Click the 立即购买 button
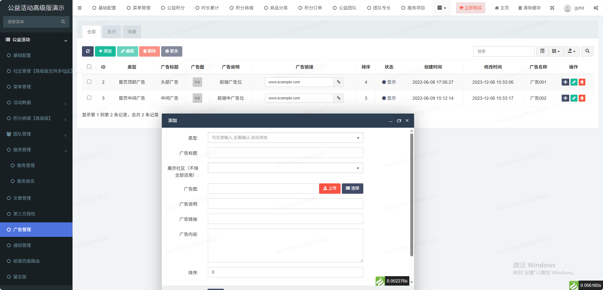The image size is (603, 290). 470,8
